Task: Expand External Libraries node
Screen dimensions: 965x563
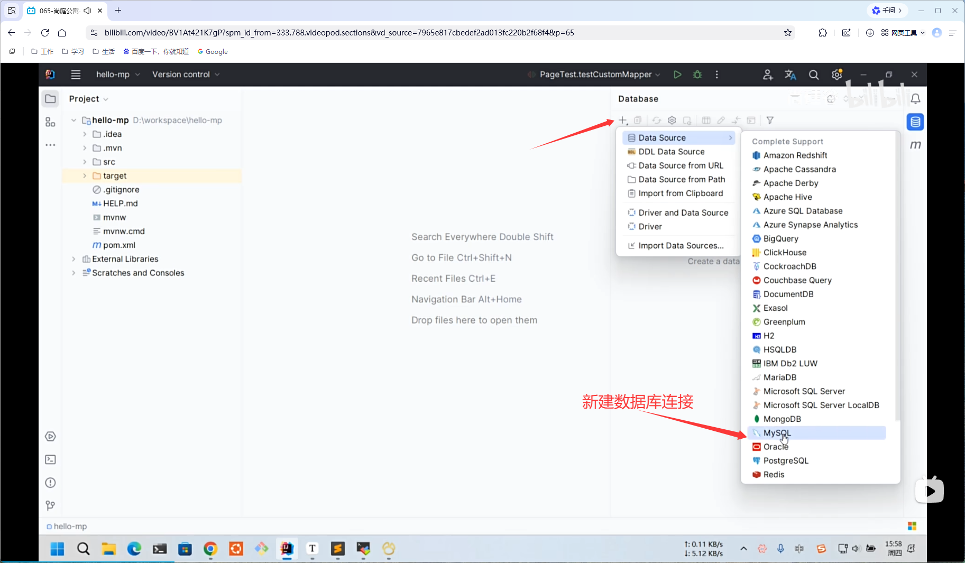Action: (73, 259)
